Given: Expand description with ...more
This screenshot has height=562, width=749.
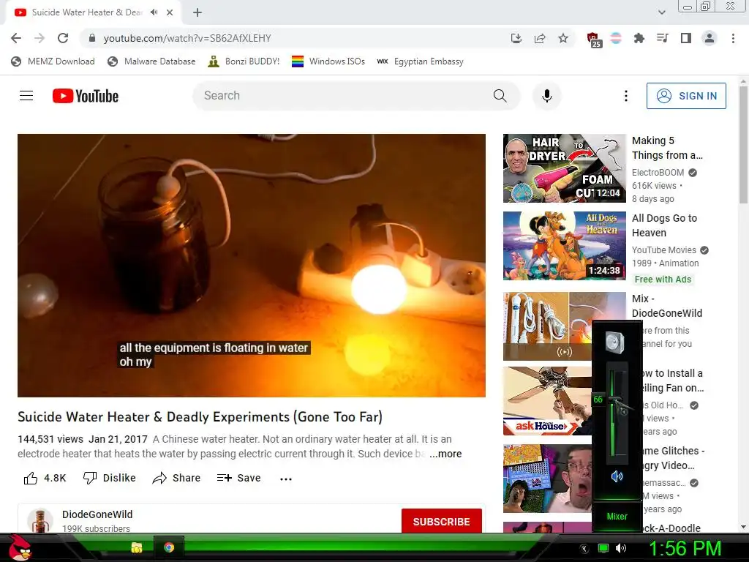Looking at the screenshot, I should click(x=445, y=454).
